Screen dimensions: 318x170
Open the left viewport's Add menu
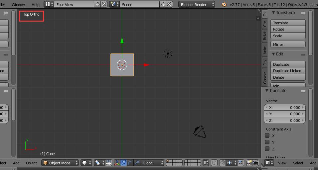click(16, 163)
